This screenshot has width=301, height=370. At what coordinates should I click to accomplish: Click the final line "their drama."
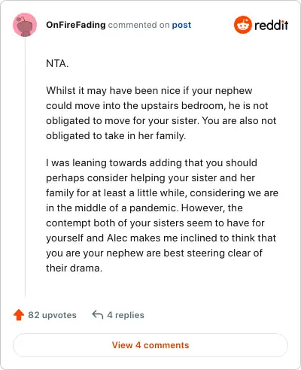(x=74, y=268)
